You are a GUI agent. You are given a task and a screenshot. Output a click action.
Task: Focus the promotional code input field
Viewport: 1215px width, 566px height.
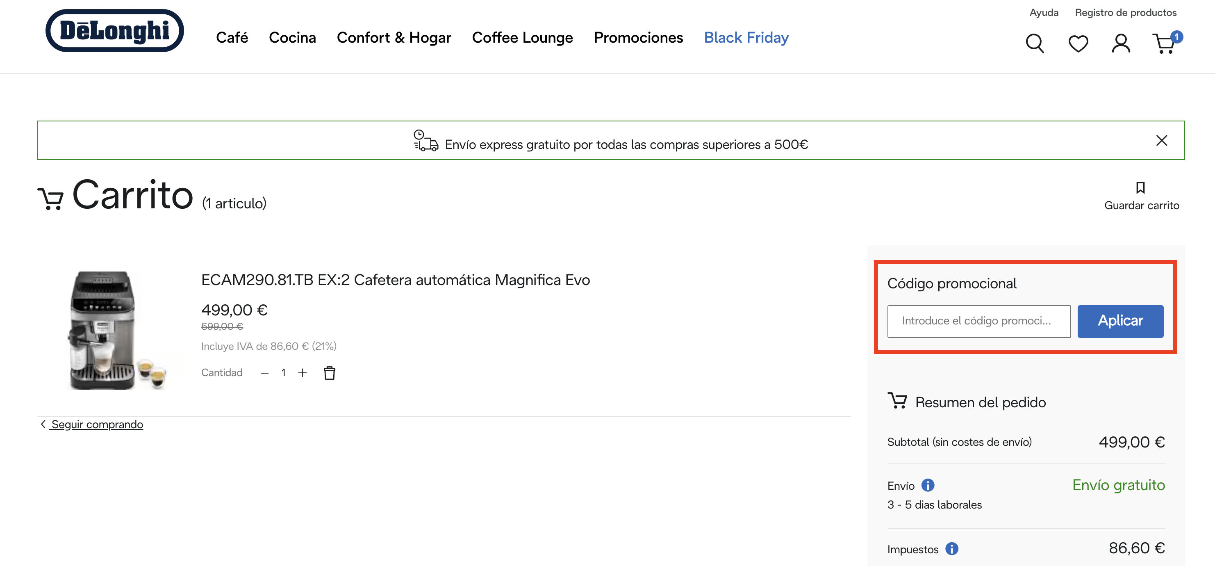(979, 321)
